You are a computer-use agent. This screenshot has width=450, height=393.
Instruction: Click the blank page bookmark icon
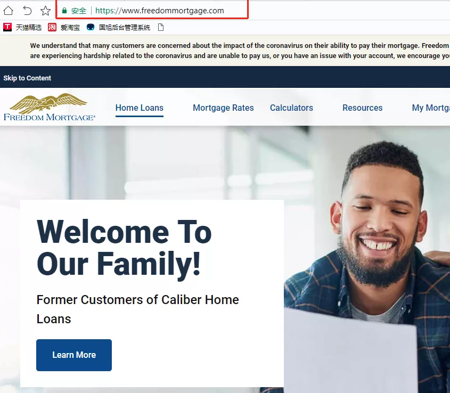point(161,27)
